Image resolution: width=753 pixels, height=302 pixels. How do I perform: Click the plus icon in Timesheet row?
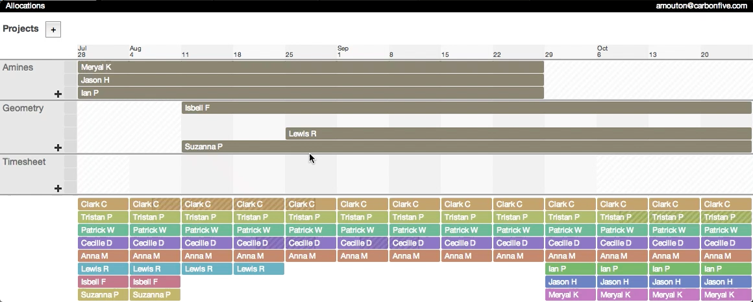[58, 189]
